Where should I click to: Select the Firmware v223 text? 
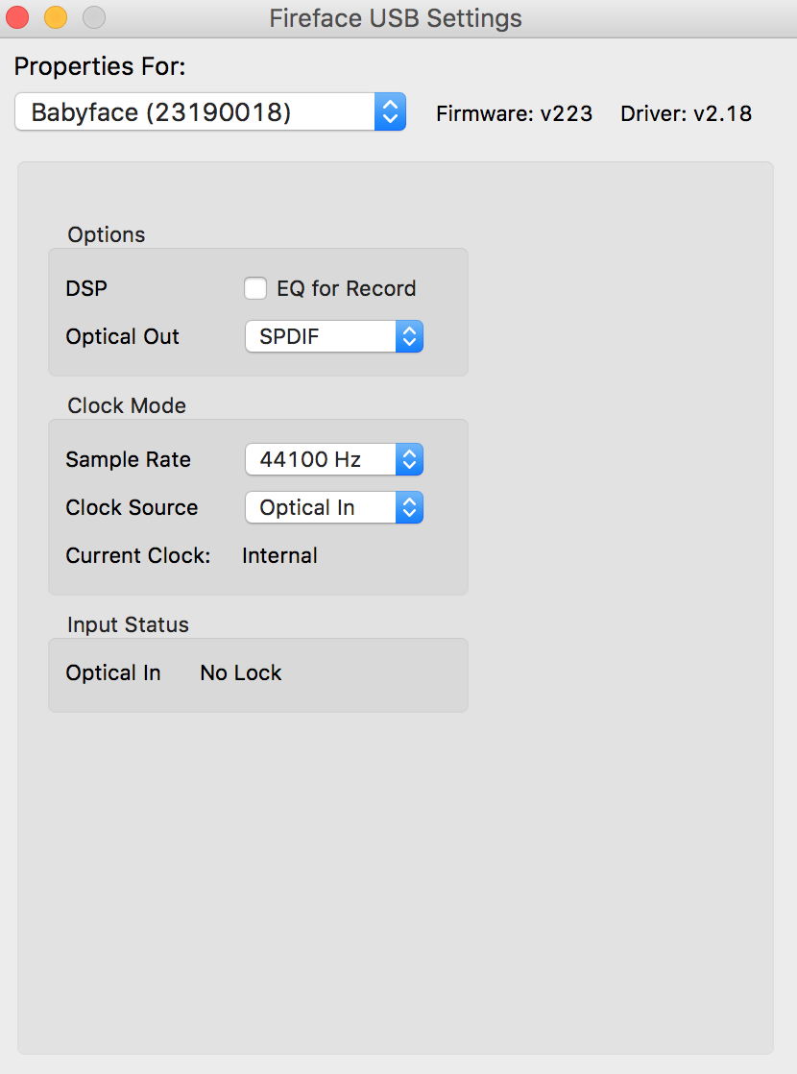click(514, 113)
